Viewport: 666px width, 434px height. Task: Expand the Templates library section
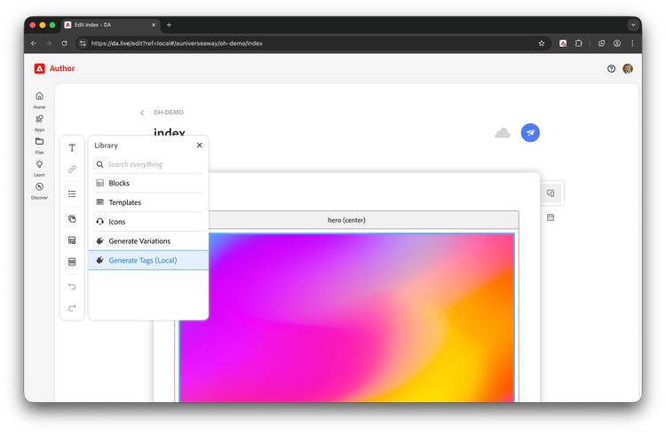click(x=124, y=202)
